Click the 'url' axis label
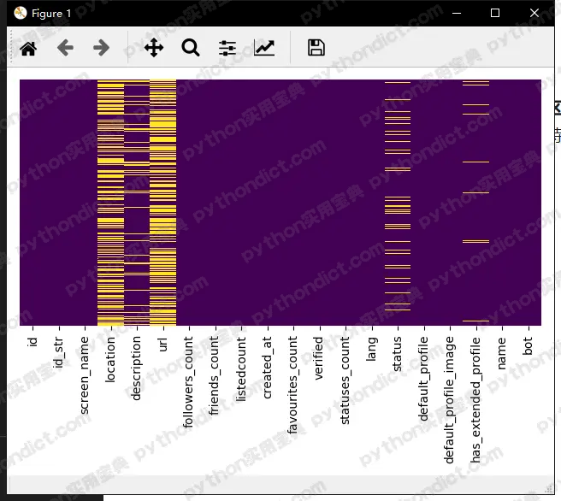The width and height of the screenshot is (561, 501). (162, 345)
